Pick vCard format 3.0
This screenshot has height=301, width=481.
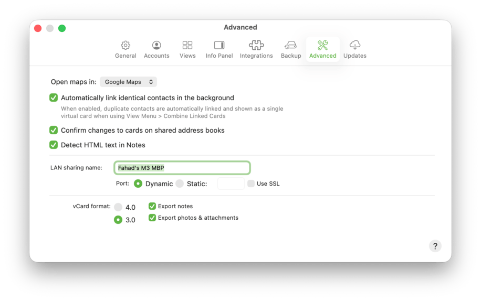coord(118,220)
